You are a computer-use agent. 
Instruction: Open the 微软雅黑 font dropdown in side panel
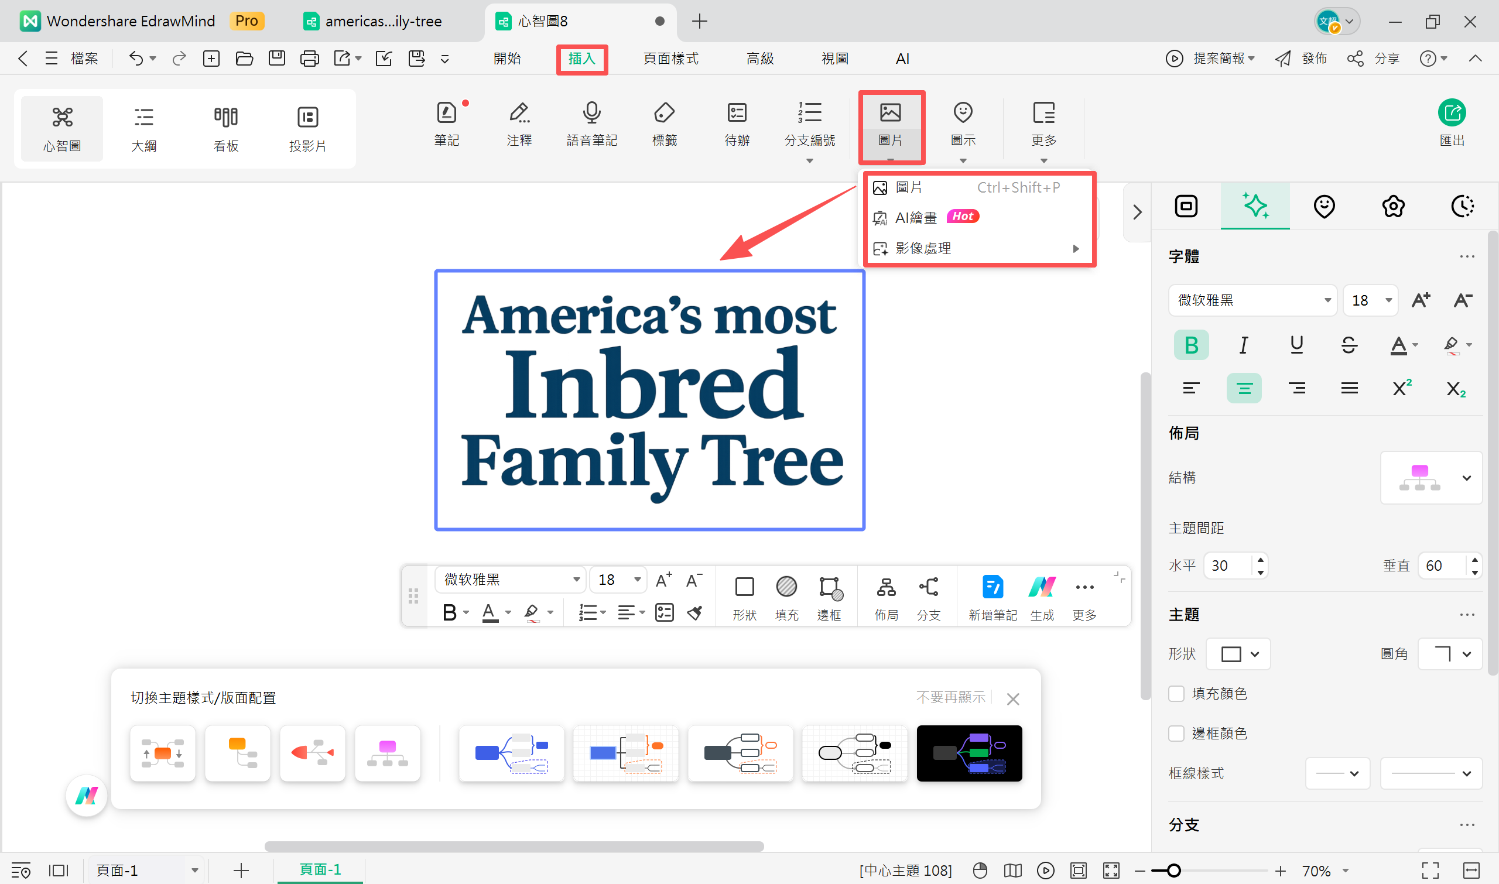point(1327,300)
